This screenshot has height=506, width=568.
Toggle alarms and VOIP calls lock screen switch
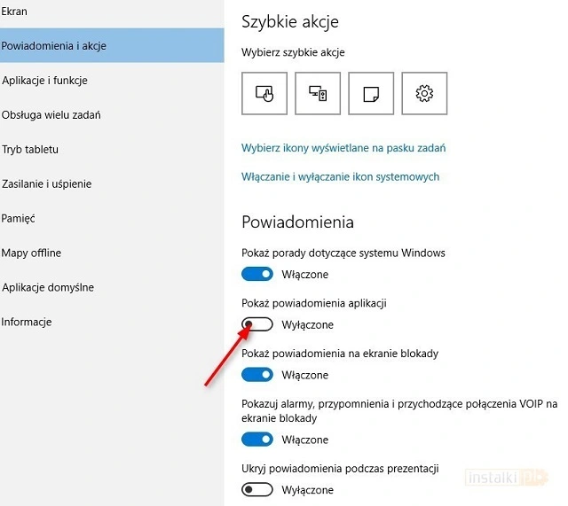click(x=257, y=440)
